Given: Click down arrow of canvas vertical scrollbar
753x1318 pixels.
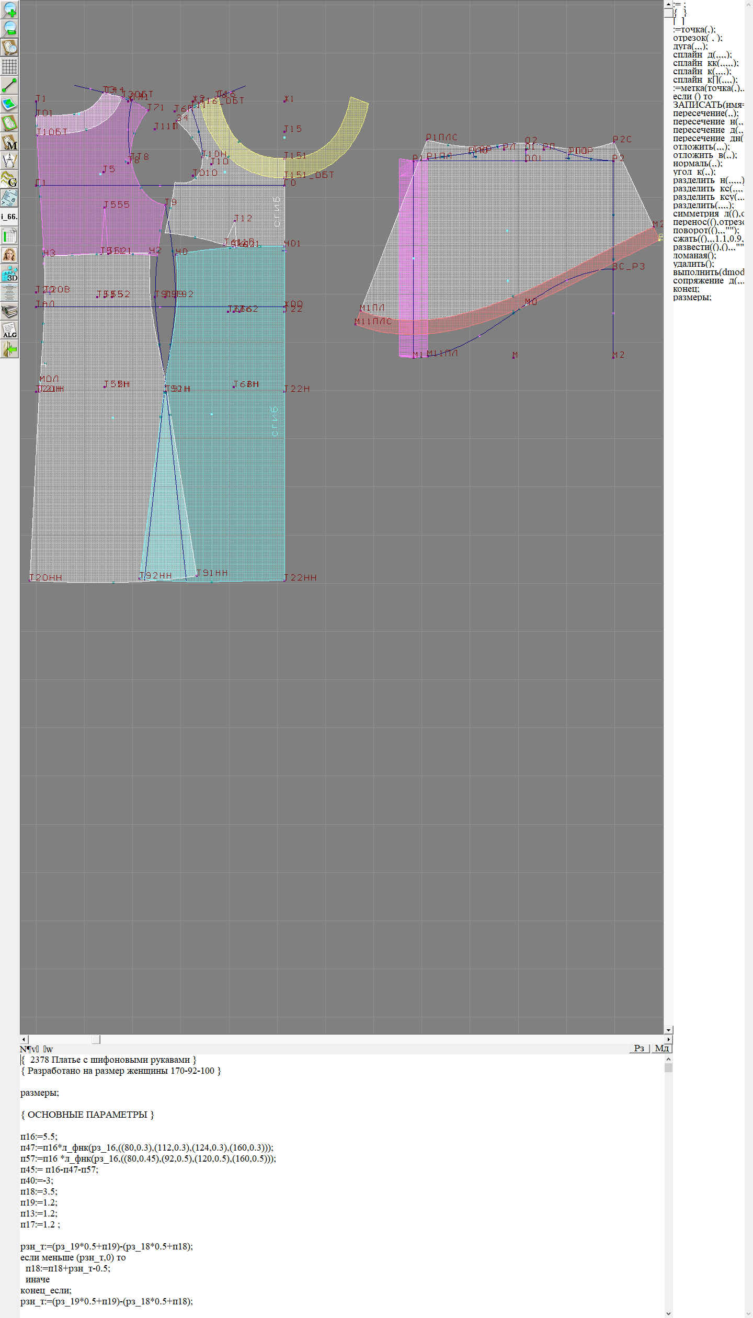Looking at the screenshot, I should pyautogui.click(x=668, y=1030).
